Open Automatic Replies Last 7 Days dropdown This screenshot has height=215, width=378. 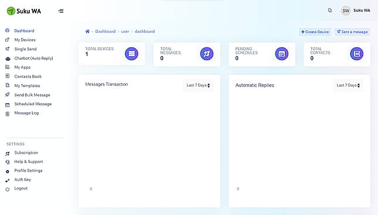348,85
